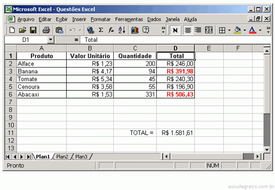
Task: Sort ascending with the A-Z icon
Action: point(122,30)
